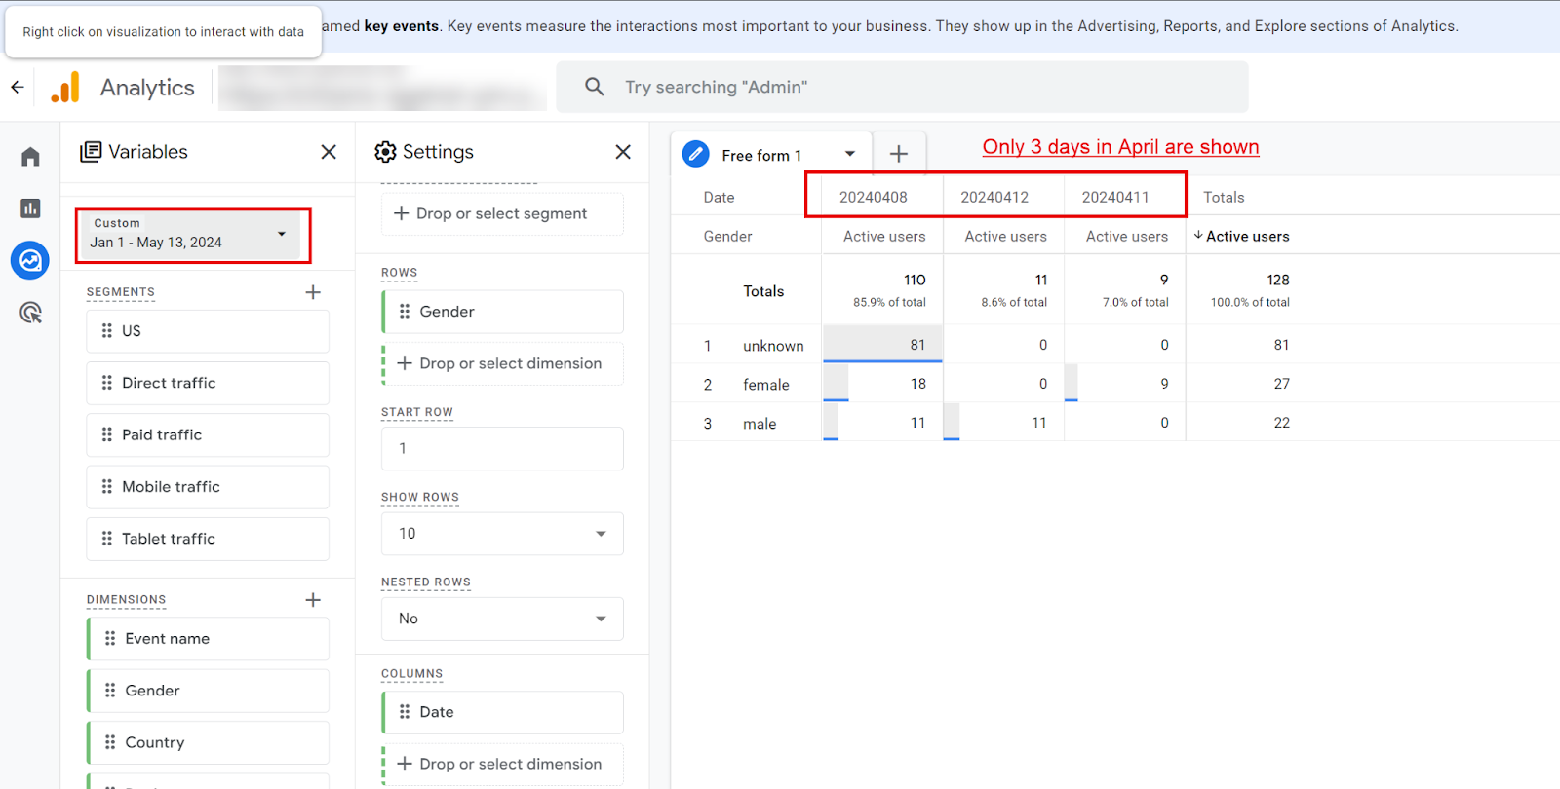The height and width of the screenshot is (789, 1560).
Task: Click the Start Row input field
Action: coord(501,449)
